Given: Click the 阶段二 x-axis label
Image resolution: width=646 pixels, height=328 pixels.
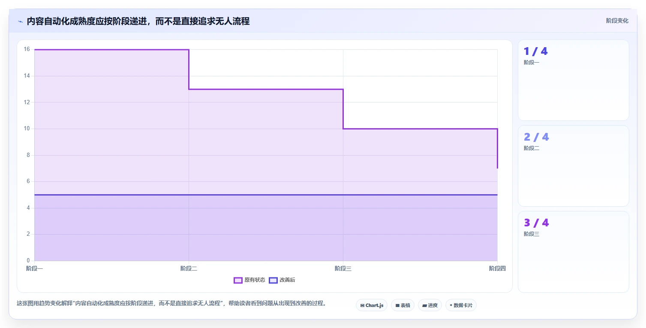Looking at the screenshot, I should coord(189,268).
